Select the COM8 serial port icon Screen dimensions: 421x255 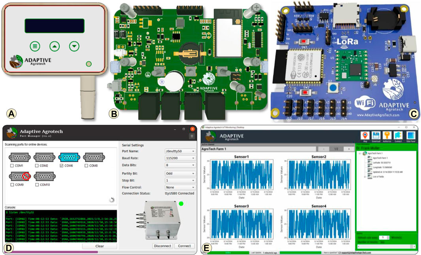94,157
